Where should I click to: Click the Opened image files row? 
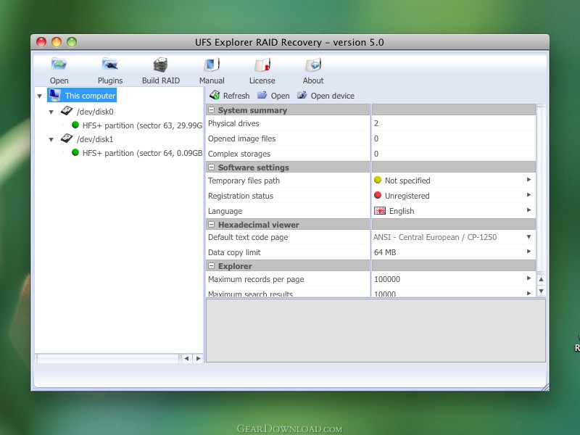(x=370, y=138)
